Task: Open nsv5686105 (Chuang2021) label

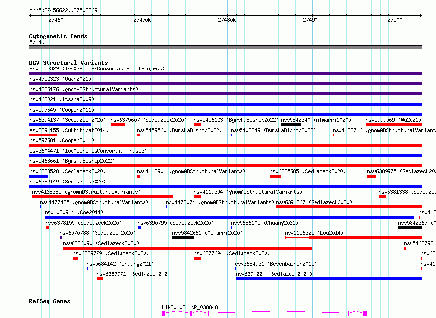Action: click(265, 223)
